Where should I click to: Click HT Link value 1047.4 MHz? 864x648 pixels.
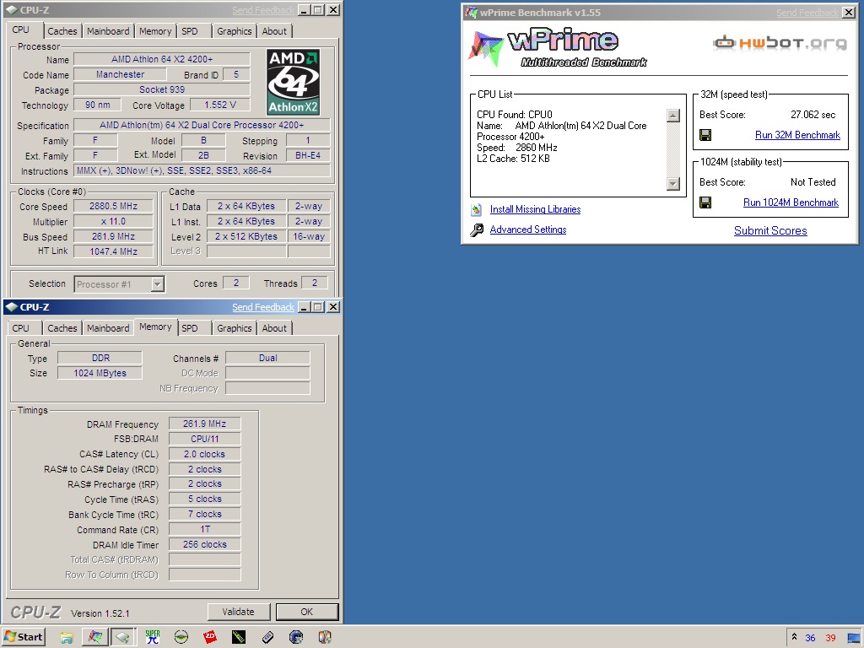click(114, 251)
